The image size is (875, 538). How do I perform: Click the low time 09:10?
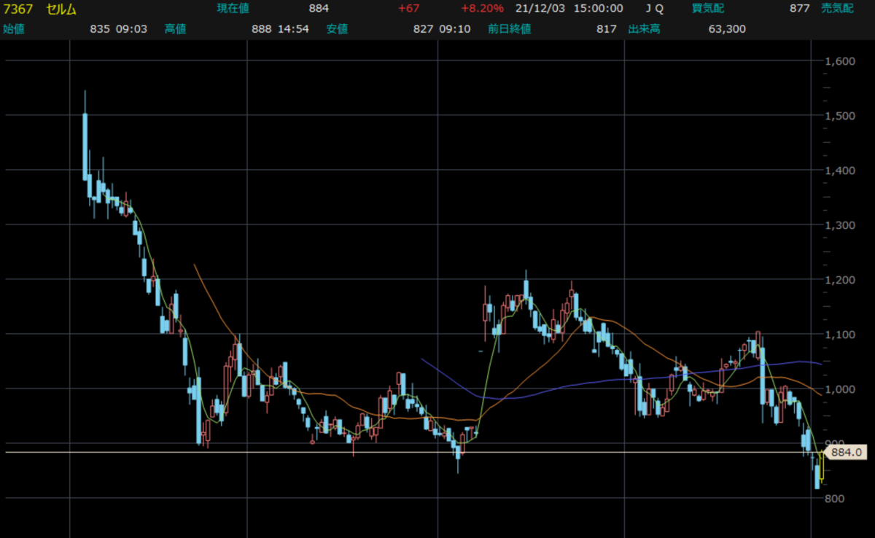(x=454, y=29)
